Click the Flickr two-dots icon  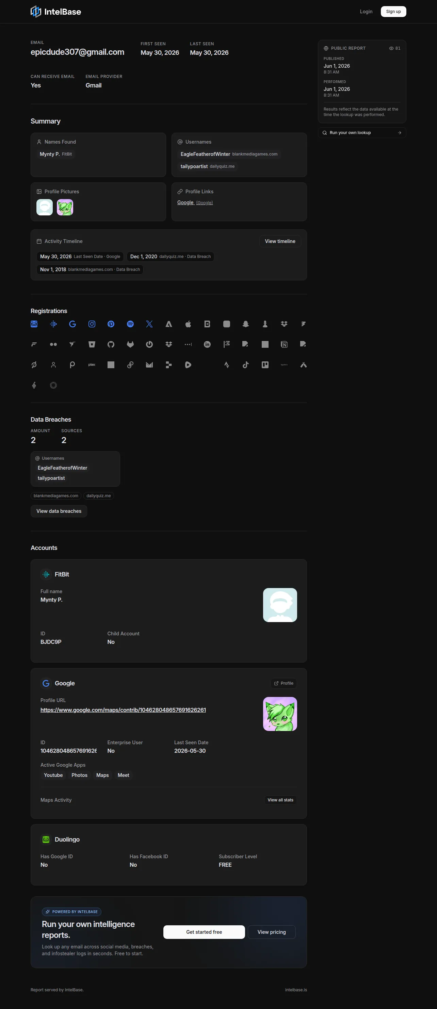[x=53, y=344]
